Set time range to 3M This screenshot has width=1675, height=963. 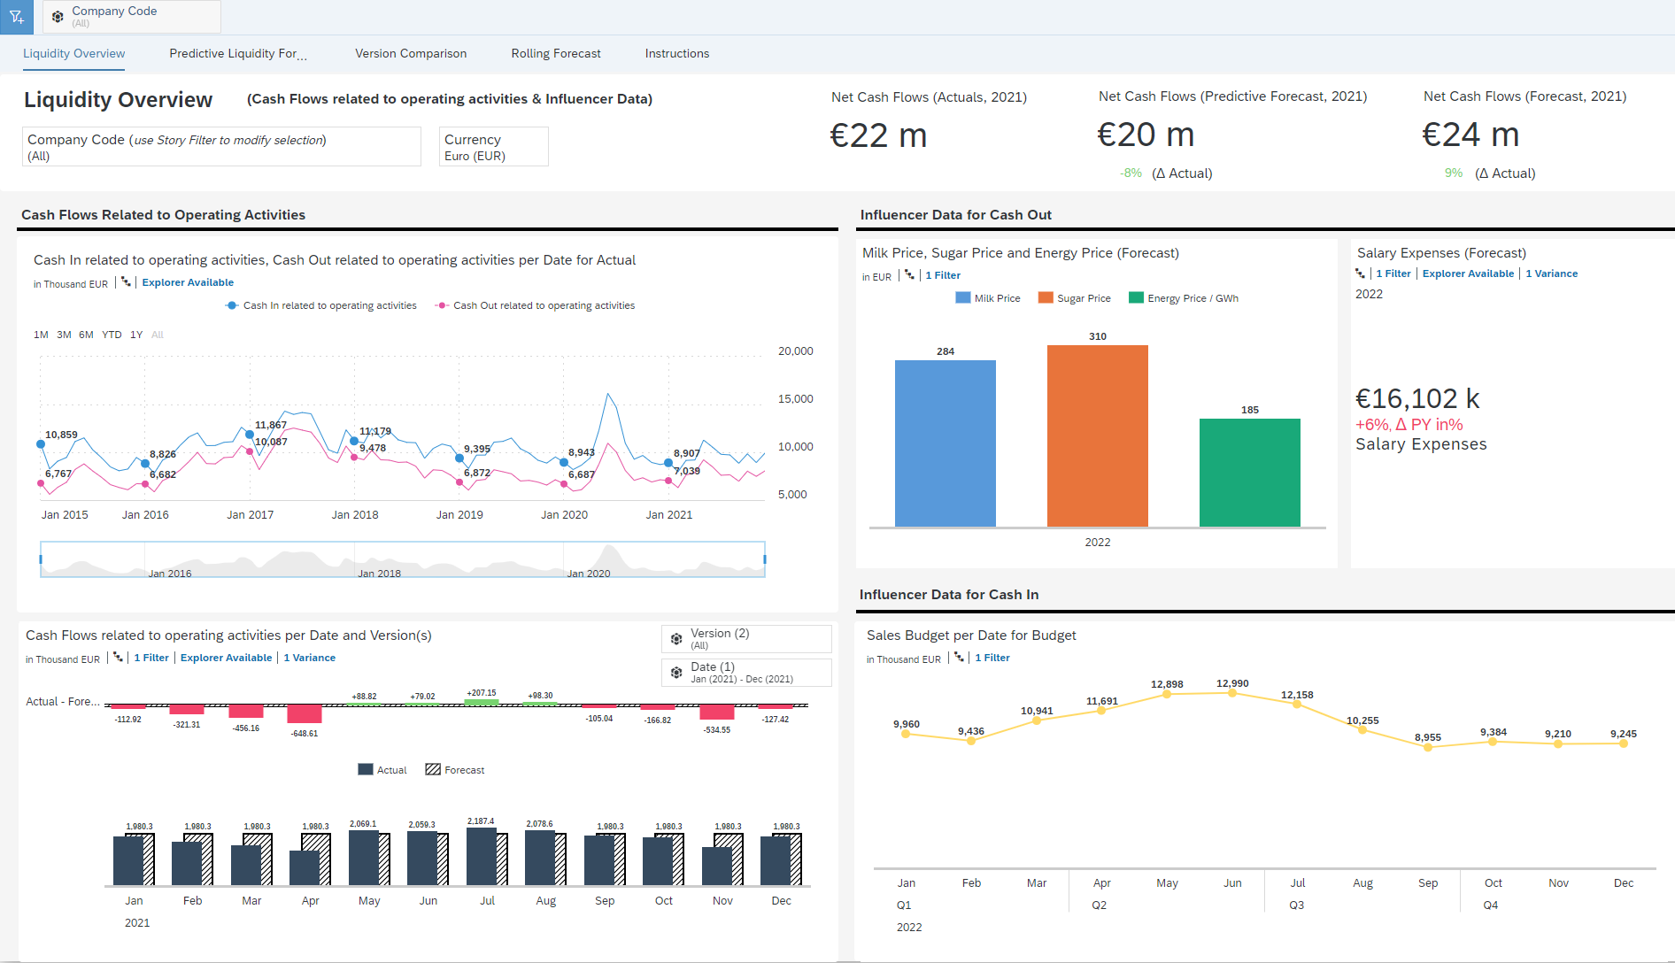(64, 335)
